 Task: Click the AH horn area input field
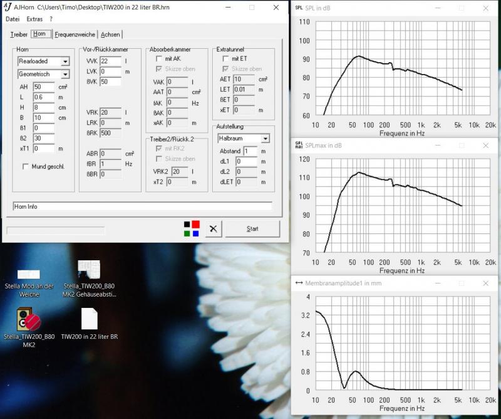pyautogui.click(x=44, y=87)
